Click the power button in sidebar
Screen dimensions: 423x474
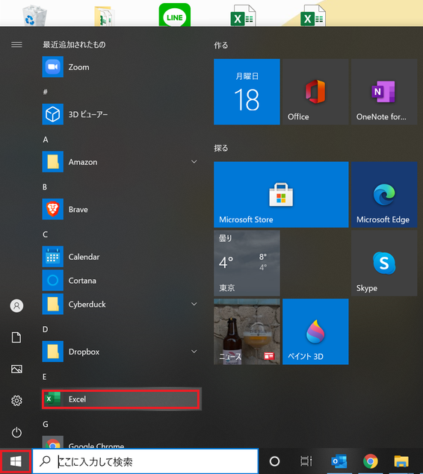click(16, 433)
